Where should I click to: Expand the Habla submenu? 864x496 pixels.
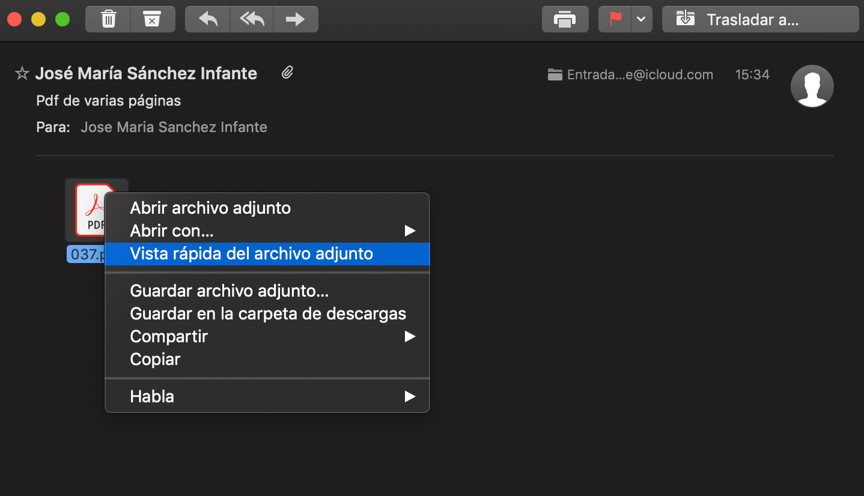[x=267, y=396]
